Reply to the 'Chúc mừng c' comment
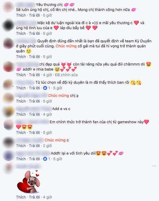Screen dimensions: 159x201 tap(35, 145)
